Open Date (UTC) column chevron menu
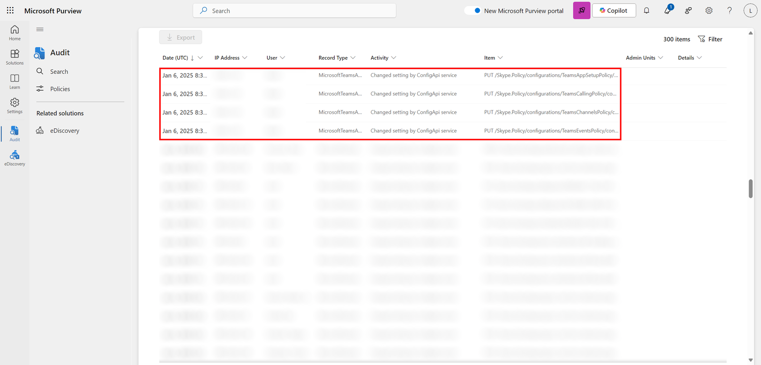761x365 pixels. click(x=200, y=58)
